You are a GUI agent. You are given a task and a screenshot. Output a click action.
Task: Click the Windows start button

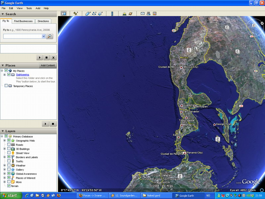point(11,195)
